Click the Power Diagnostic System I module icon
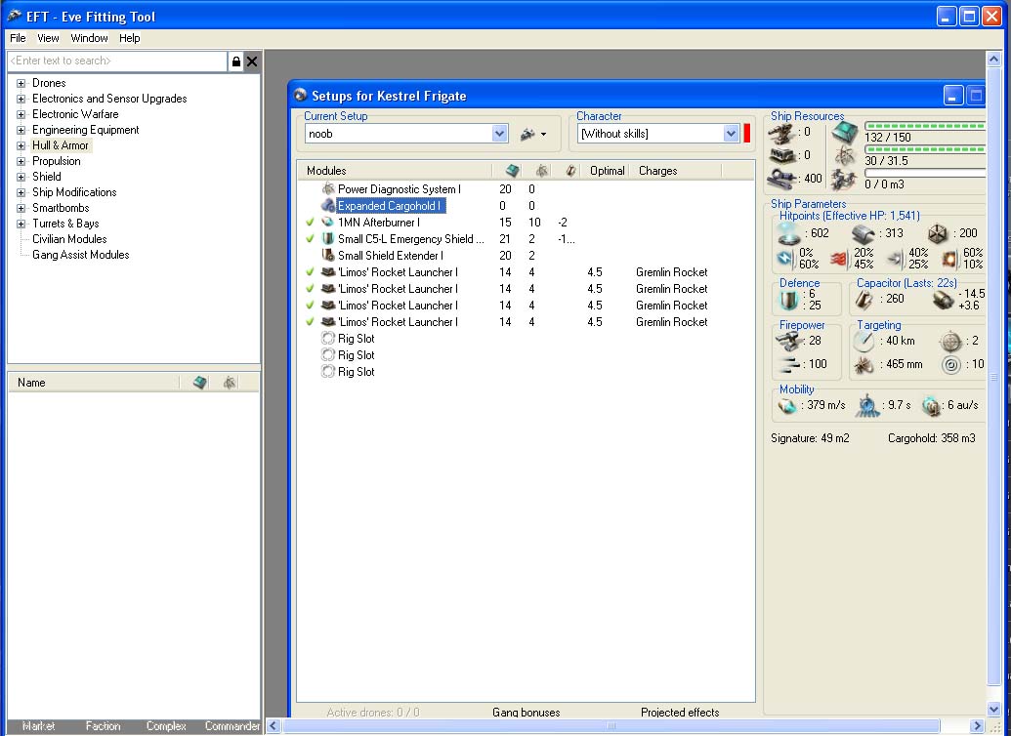1011x736 pixels. pos(328,189)
